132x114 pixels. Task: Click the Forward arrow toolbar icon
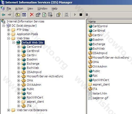10,15
